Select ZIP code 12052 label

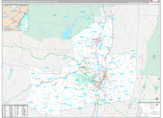point(121,74)
